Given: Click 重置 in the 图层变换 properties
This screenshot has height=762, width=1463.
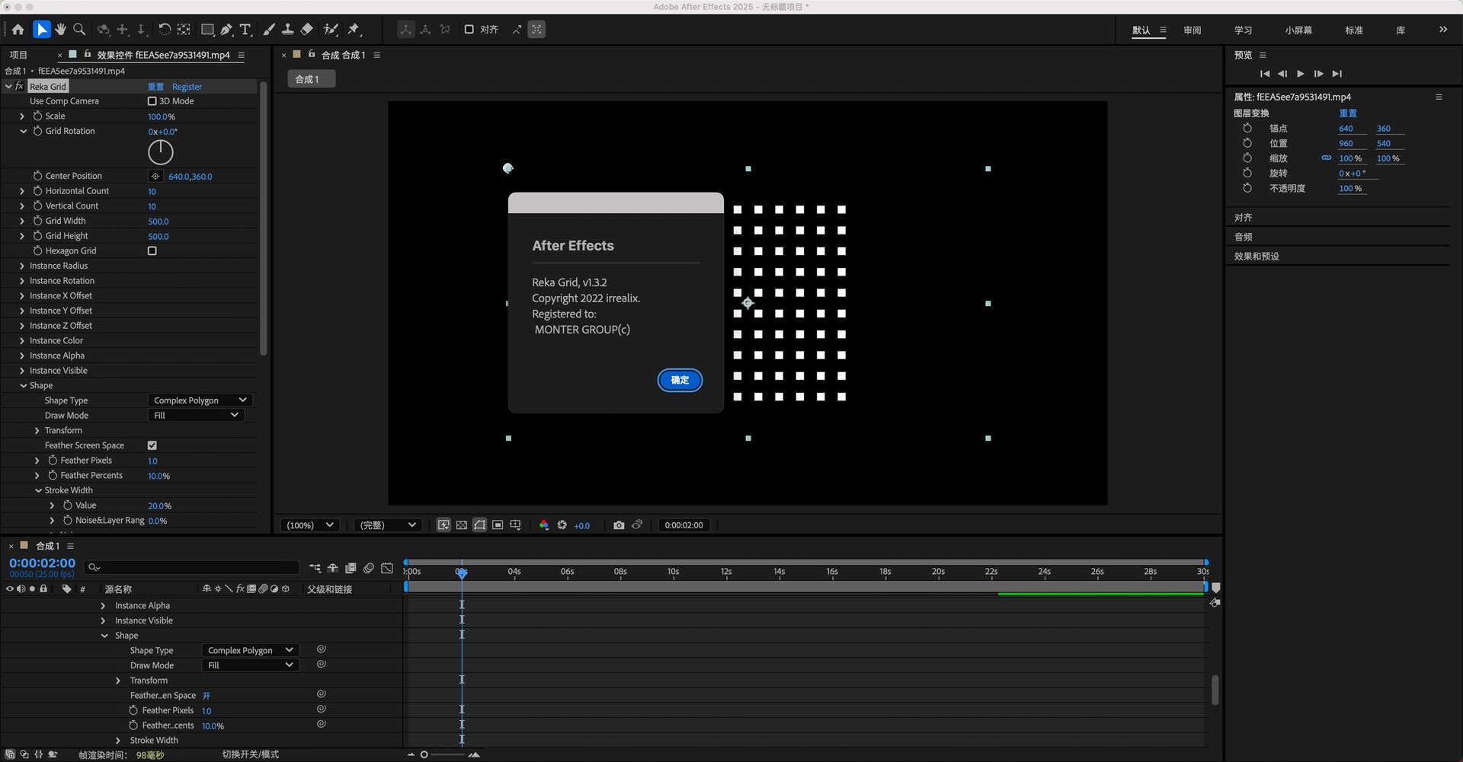Looking at the screenshot, I should tap(1348, 113).
